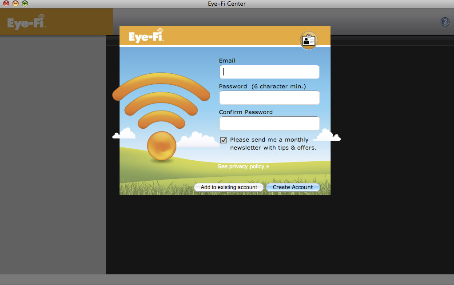Minimize the Eye-Fi Center window
Screen dimensions: 454x285
click(x=16, y=4)
